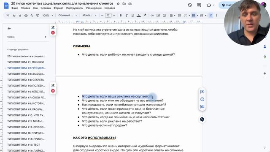The width and height of the screenshot is (270, 152).
Task: Toggle the numbered list button
Action: coord(202,15)
